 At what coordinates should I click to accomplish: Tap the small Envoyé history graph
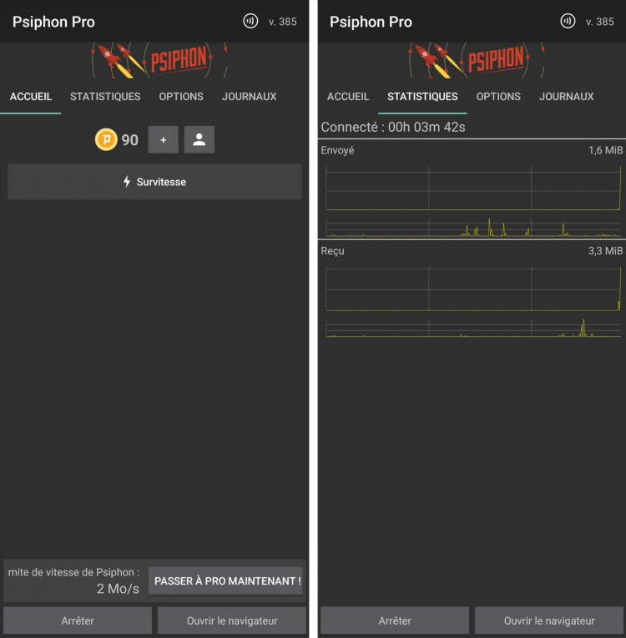point(473,228)
